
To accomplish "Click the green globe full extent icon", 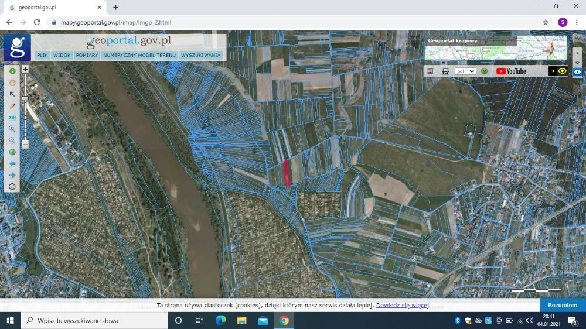I will coord(12,152).
